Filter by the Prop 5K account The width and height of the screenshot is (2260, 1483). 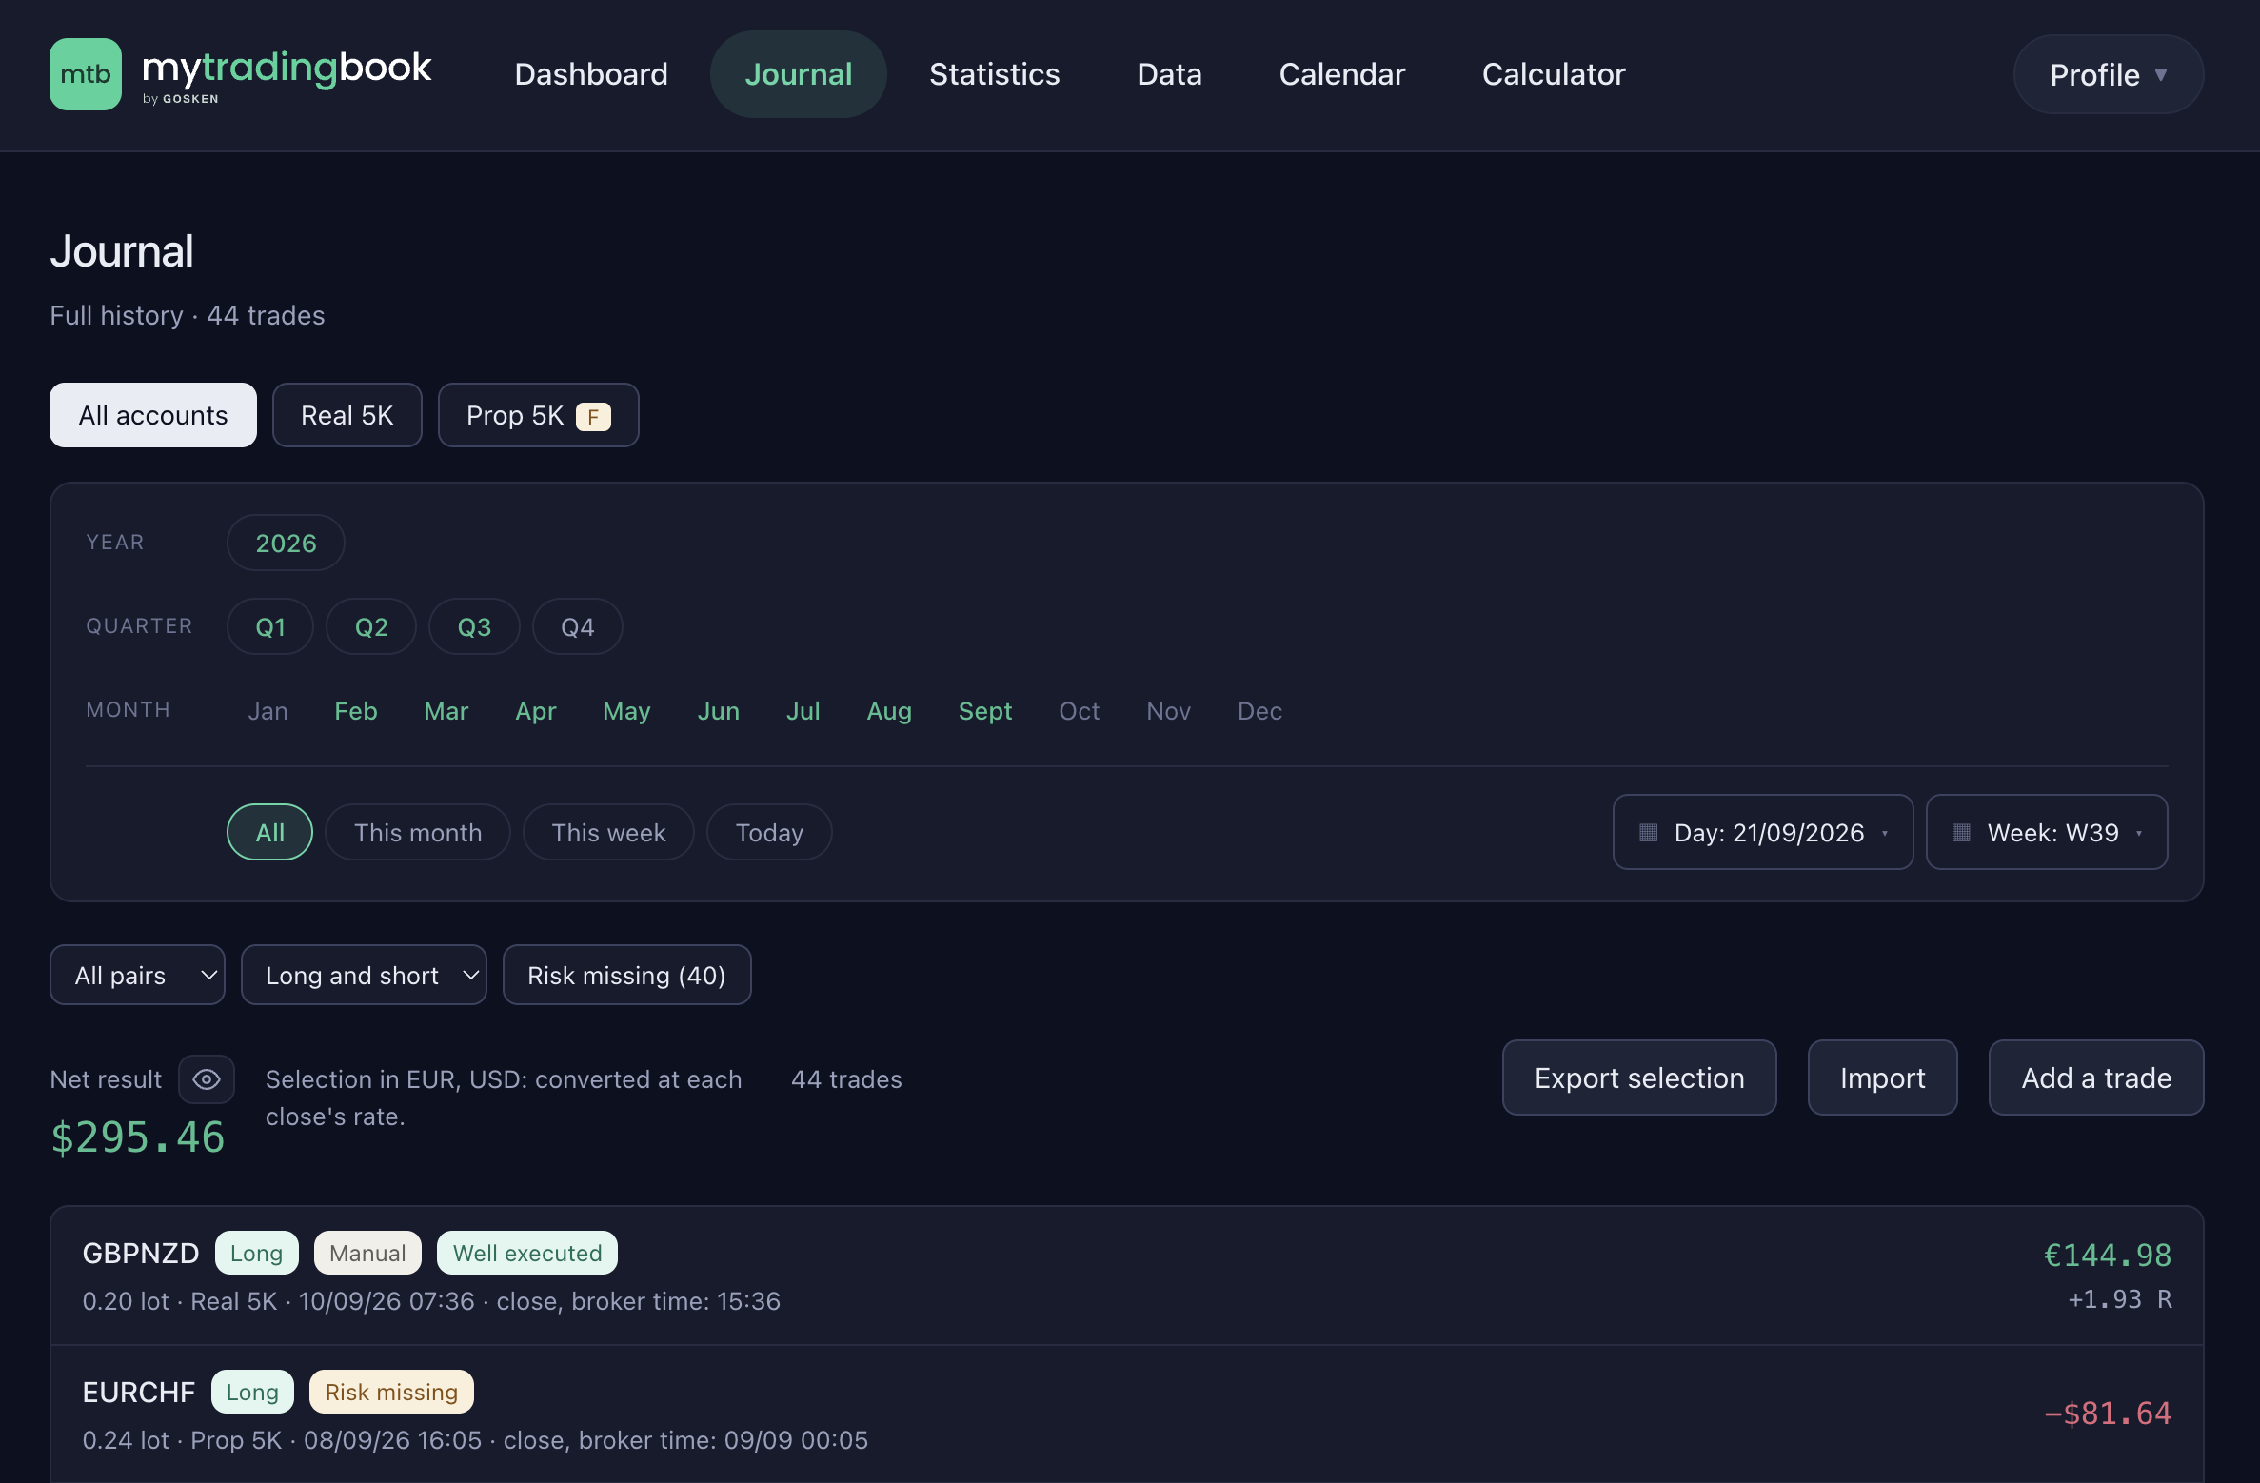pos(538,415)
